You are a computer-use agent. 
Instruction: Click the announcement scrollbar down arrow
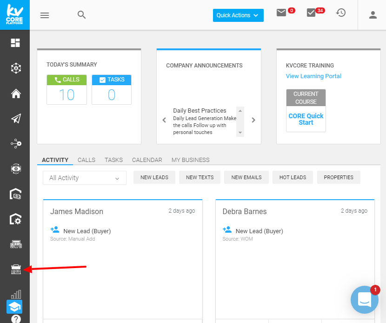point(240,133)
